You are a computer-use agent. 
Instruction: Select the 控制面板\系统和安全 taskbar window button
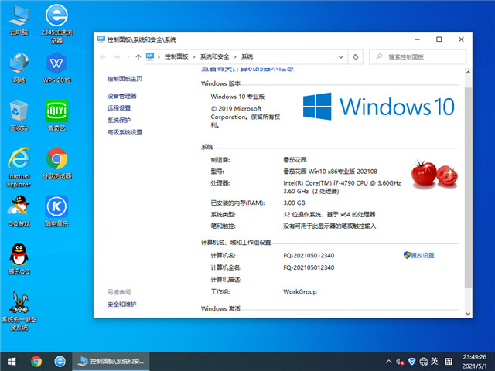click(x=111, y=362)
